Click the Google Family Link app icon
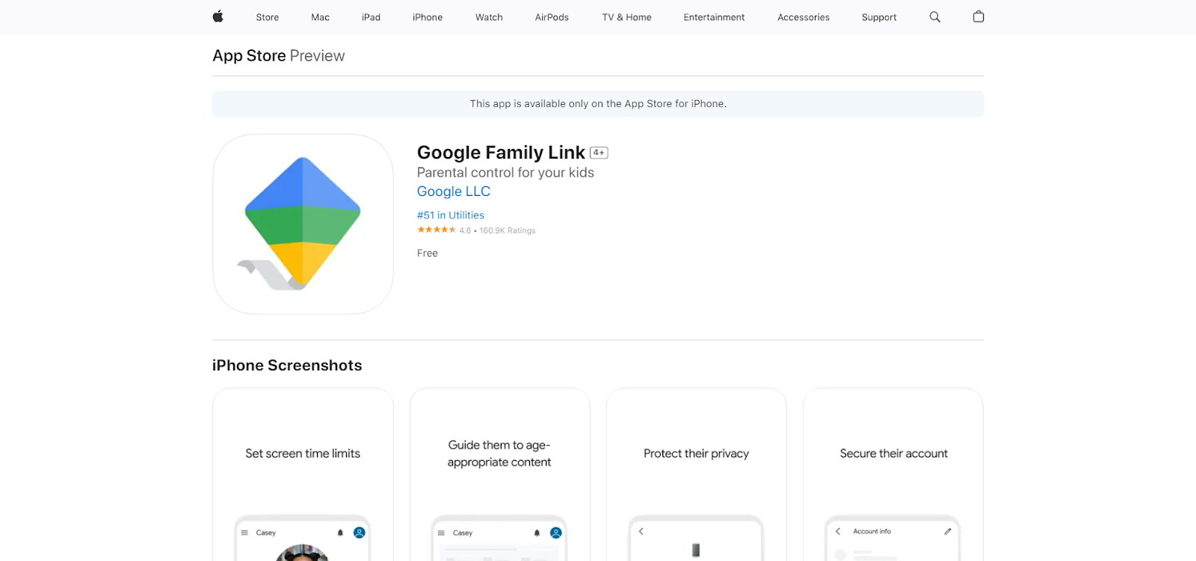 pyautogui.click(x=303, y=224)
